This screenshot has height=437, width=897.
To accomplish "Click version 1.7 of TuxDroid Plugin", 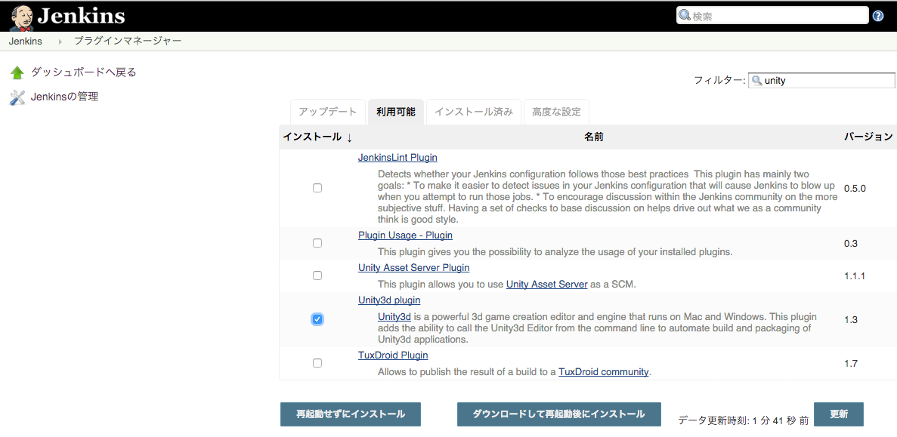I will pos(851,363).
